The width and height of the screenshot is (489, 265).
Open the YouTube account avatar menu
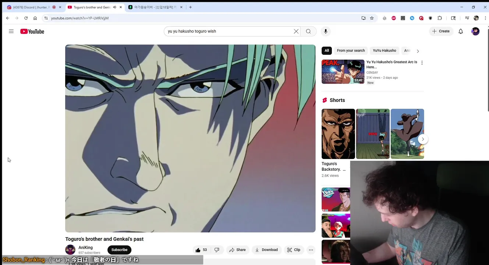coord(475,31)
